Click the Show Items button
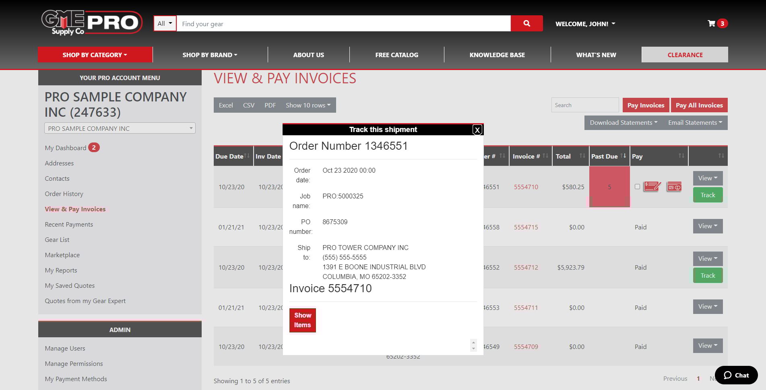 [x=302, y=320]
